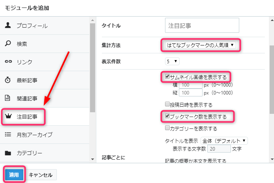Select 最新記事 module
Screen dimensions: 274x183
[x=45, y=80]
